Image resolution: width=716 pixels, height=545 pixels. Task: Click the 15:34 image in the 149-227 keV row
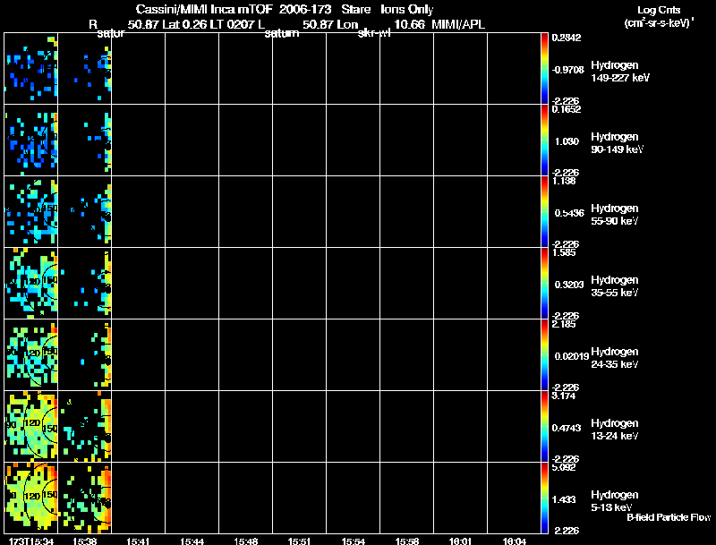(31, 68)
